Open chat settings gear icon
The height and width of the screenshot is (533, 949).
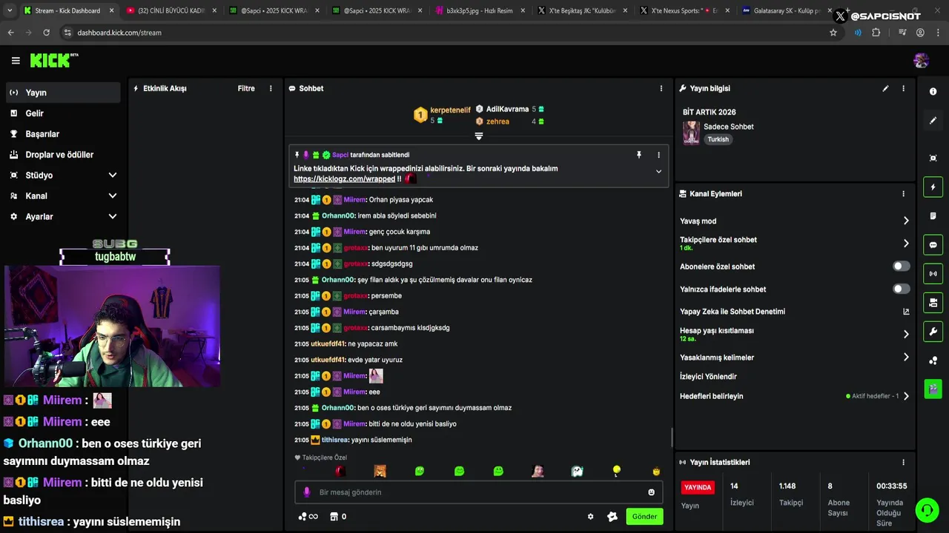tap(591, 517)
